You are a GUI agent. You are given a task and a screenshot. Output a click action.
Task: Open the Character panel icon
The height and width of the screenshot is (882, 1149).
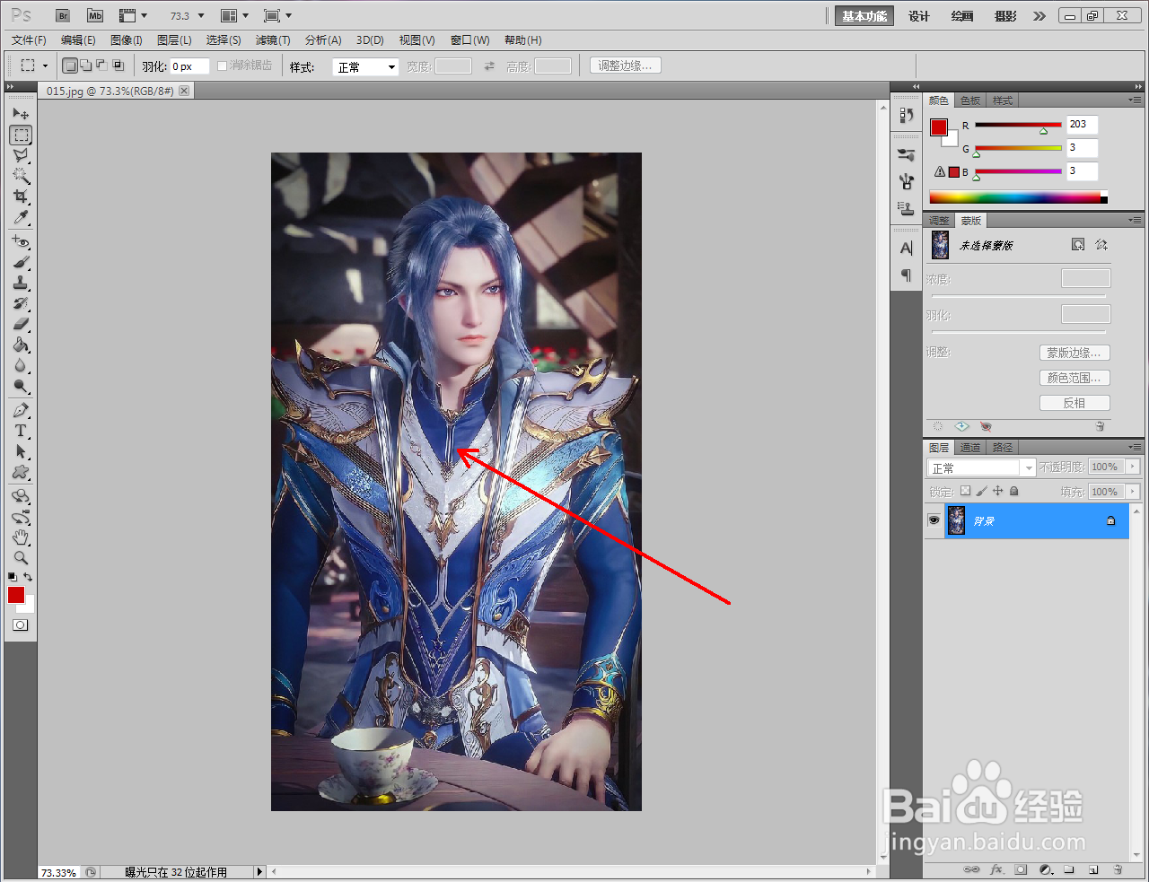906,249
